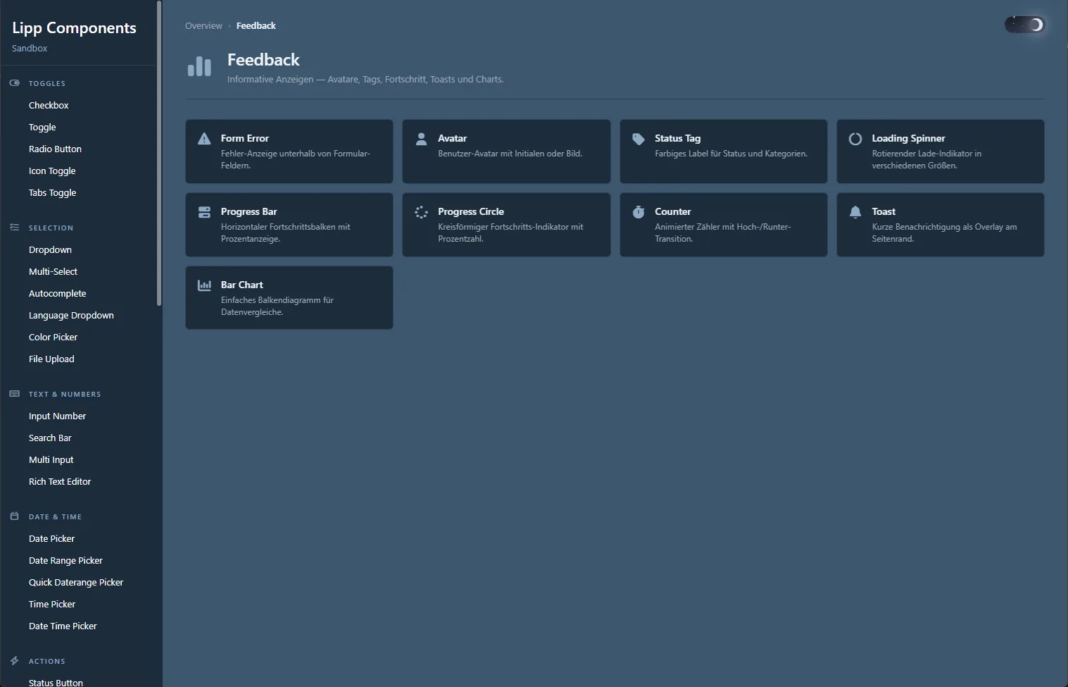Click the Avatar person icon
This screenshot has height=687, width=1068.
[421, 139]
